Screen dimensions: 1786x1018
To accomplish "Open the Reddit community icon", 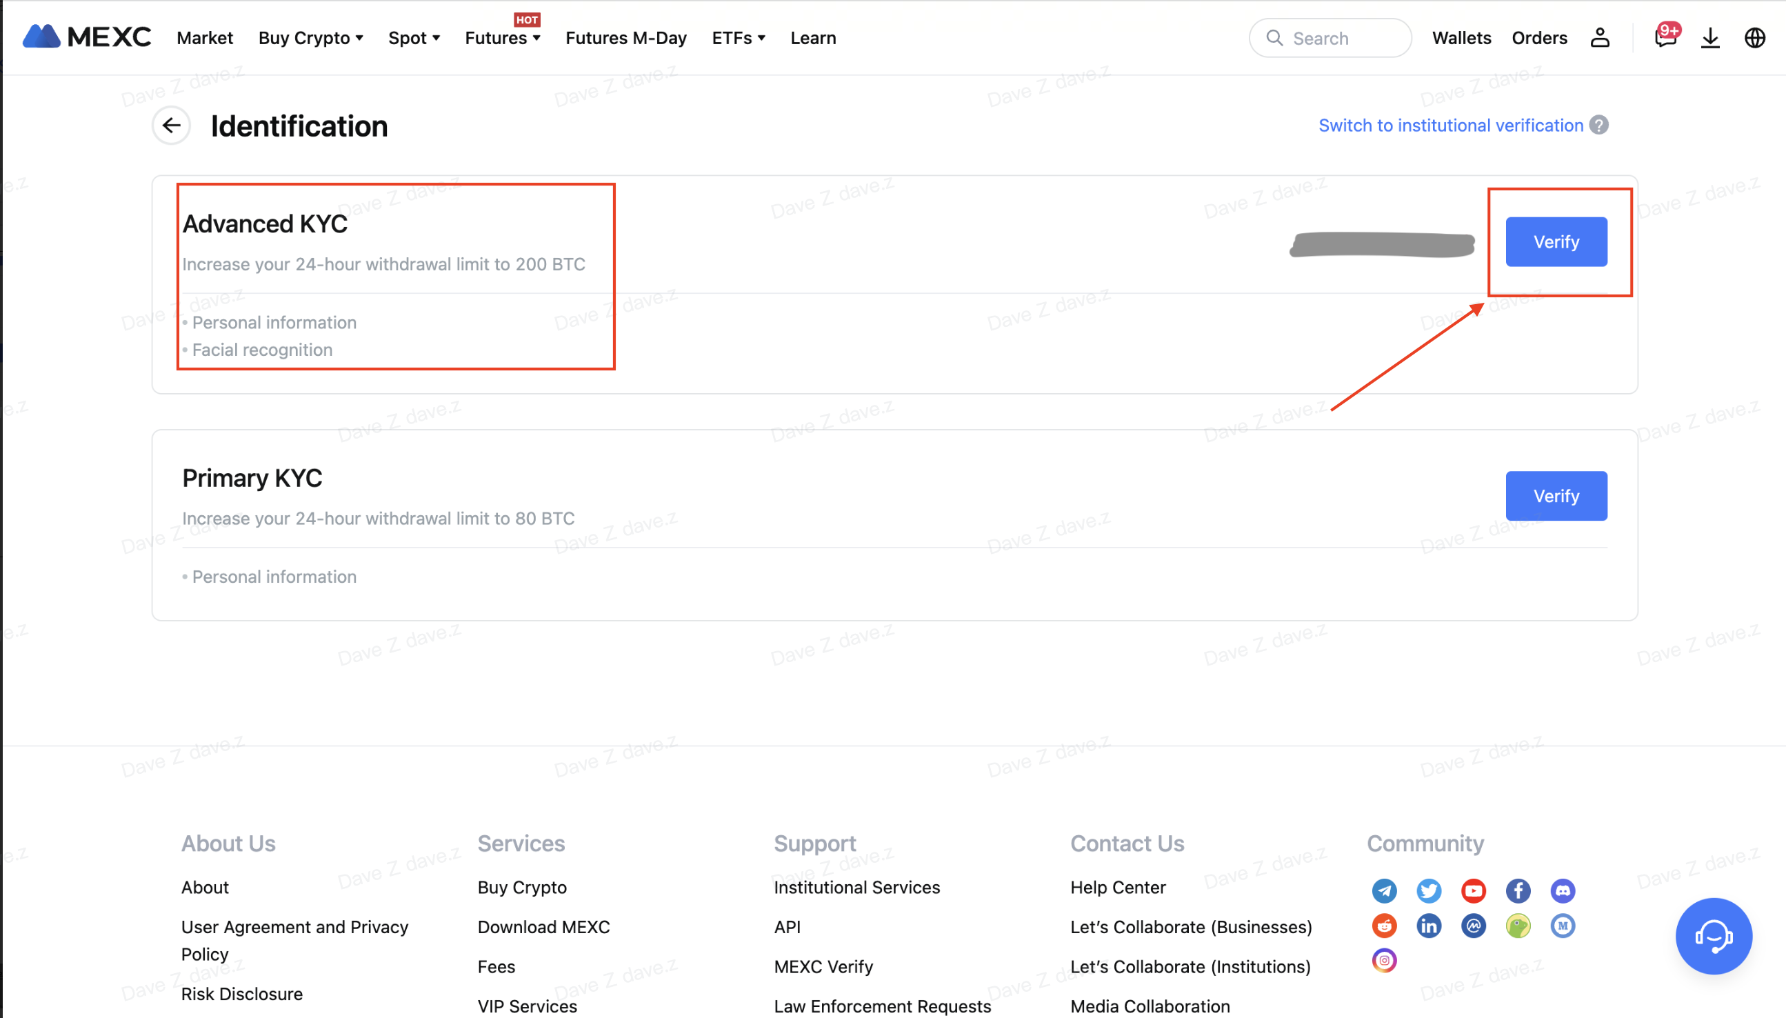I will pos(1384,926).
